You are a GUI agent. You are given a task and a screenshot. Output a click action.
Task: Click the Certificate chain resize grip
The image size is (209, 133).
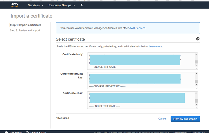coord(197,108)
